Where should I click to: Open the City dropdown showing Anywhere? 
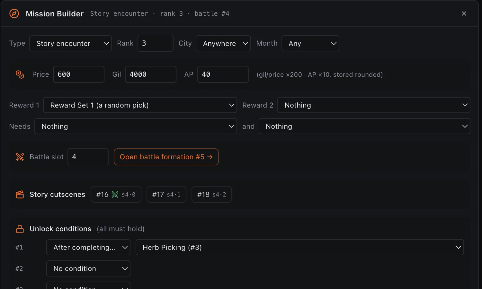coord(223,43)
